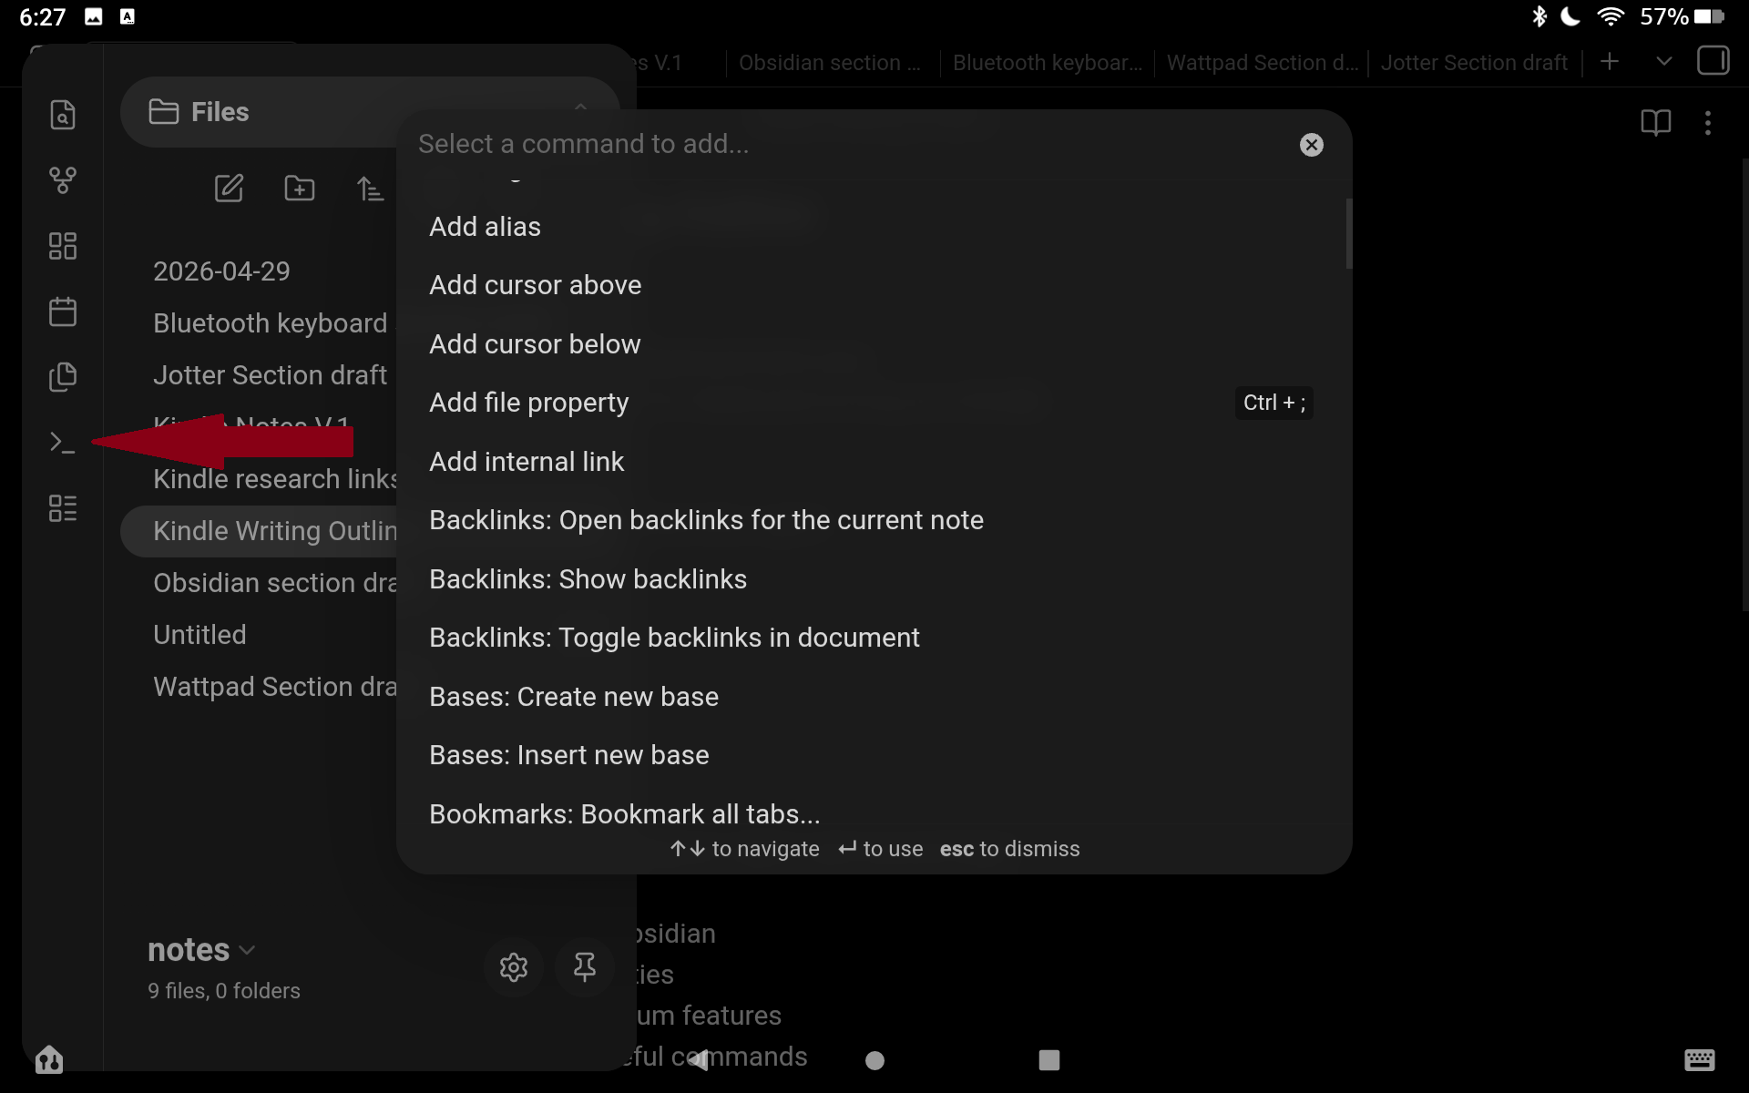1749x1093 pixels.
Task: Select 'Bases: Create new base' command
Action: (873, 697)
